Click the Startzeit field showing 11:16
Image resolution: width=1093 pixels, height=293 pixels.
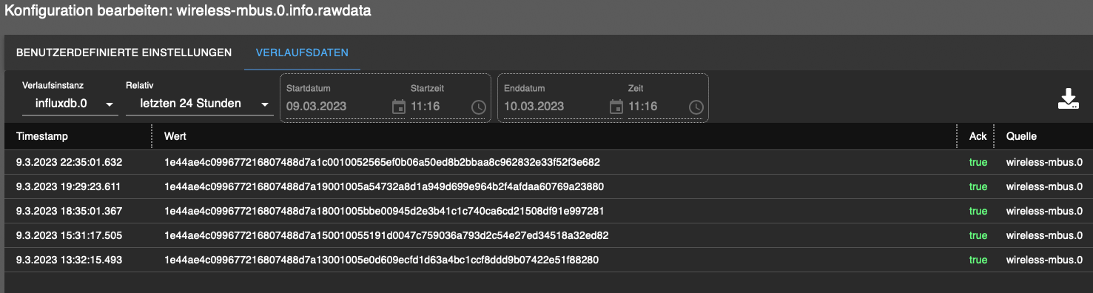tap(440, 107)
